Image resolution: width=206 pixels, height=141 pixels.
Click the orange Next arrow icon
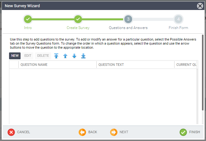pyautogui.click(x=114, y=132)
